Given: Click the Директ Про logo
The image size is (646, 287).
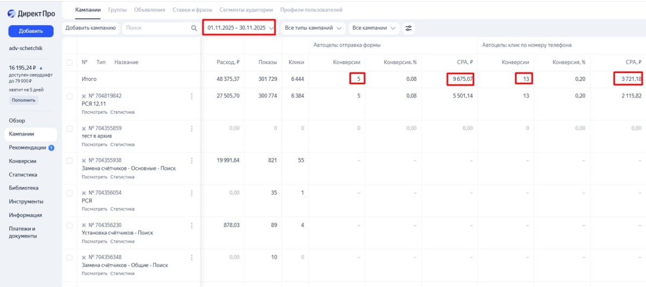Looking at the screenshot, I should click(x=31, y=13).
